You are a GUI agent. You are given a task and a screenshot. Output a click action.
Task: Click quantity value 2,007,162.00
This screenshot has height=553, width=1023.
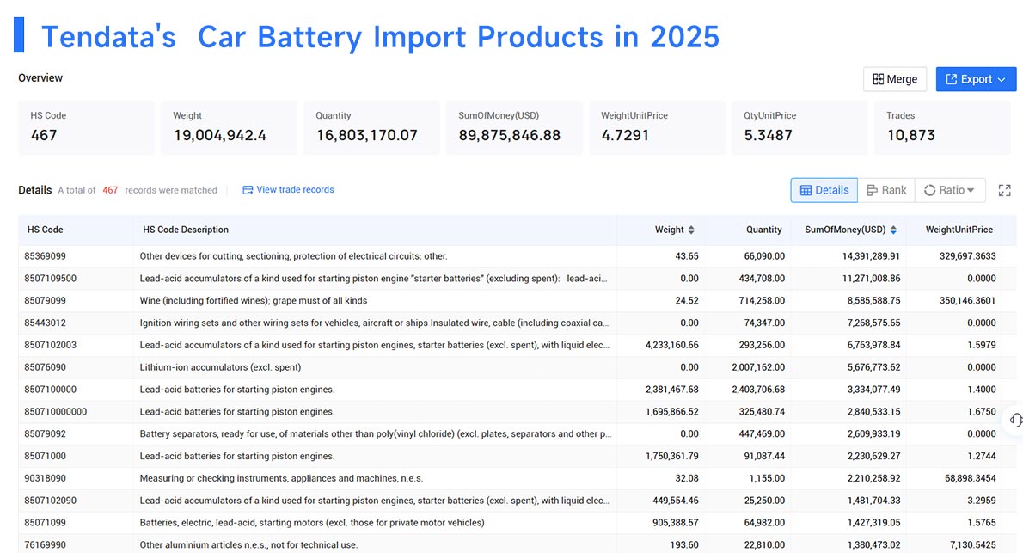pyautogui.click(x=758, y=367)
